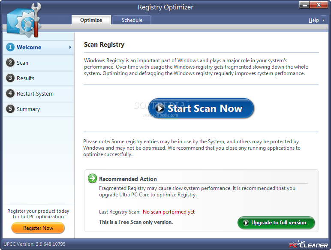Click 'Register your product today' text

38,211
